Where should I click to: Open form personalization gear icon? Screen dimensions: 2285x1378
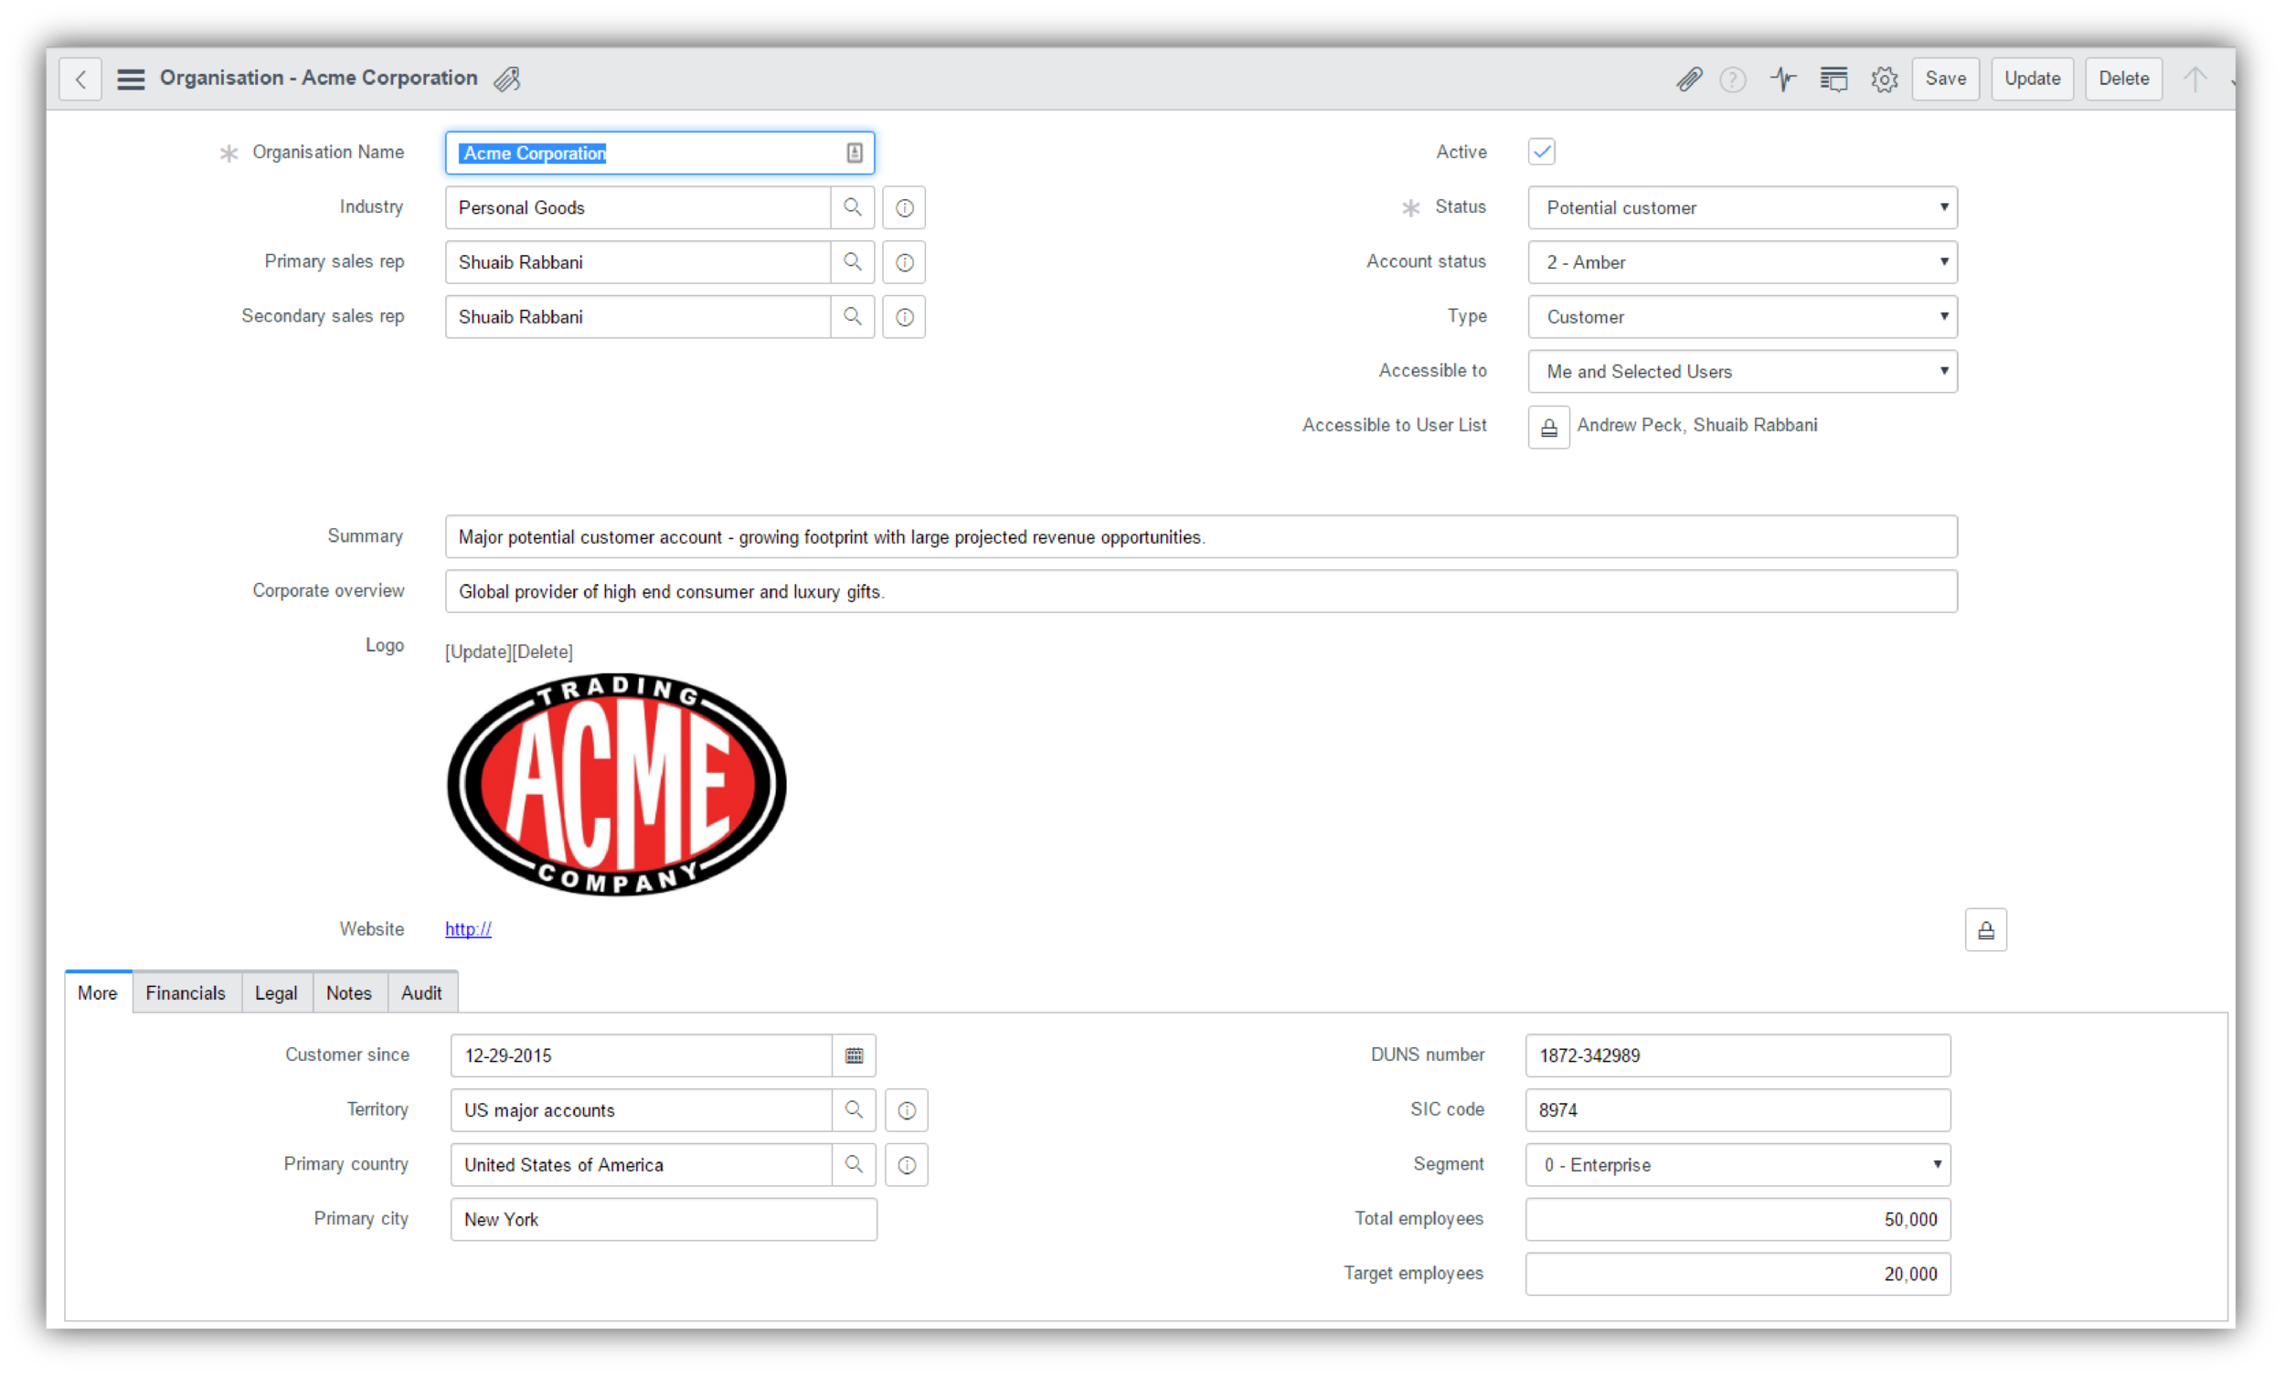point(1885,79)
